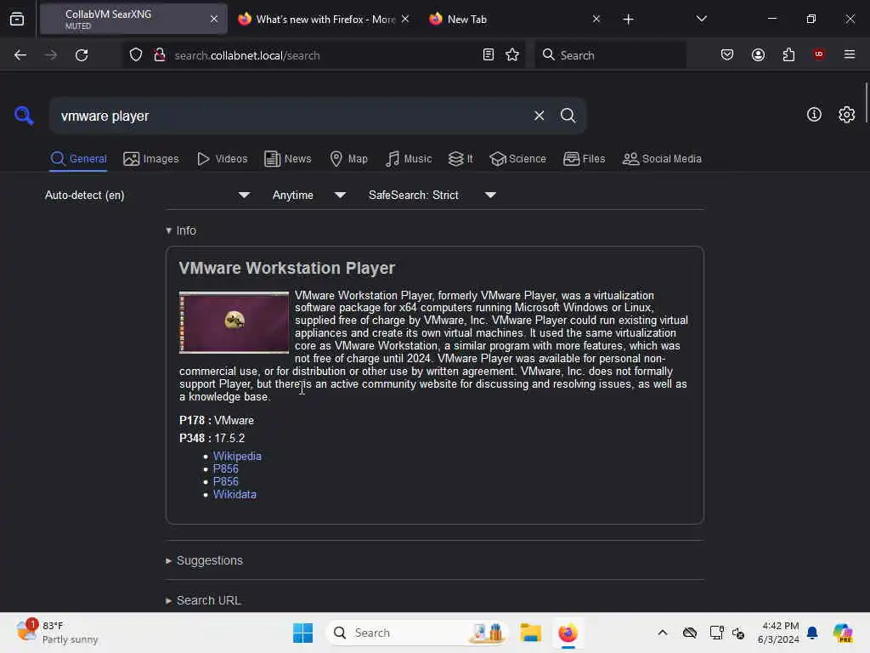Screen dimensions: 870x653
Task: Open the notifications bell in the taskbar
Action: coord(812,633)
